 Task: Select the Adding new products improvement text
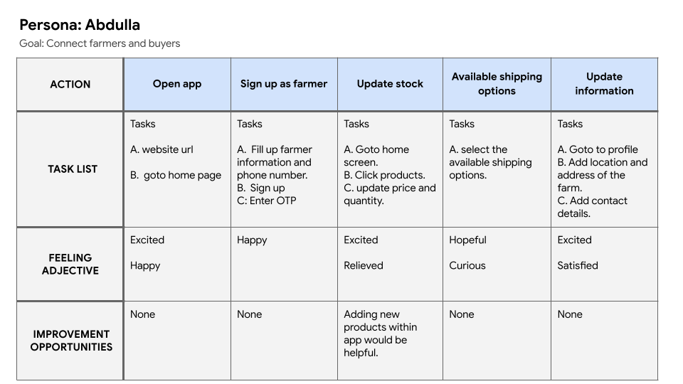click(380, 334)
